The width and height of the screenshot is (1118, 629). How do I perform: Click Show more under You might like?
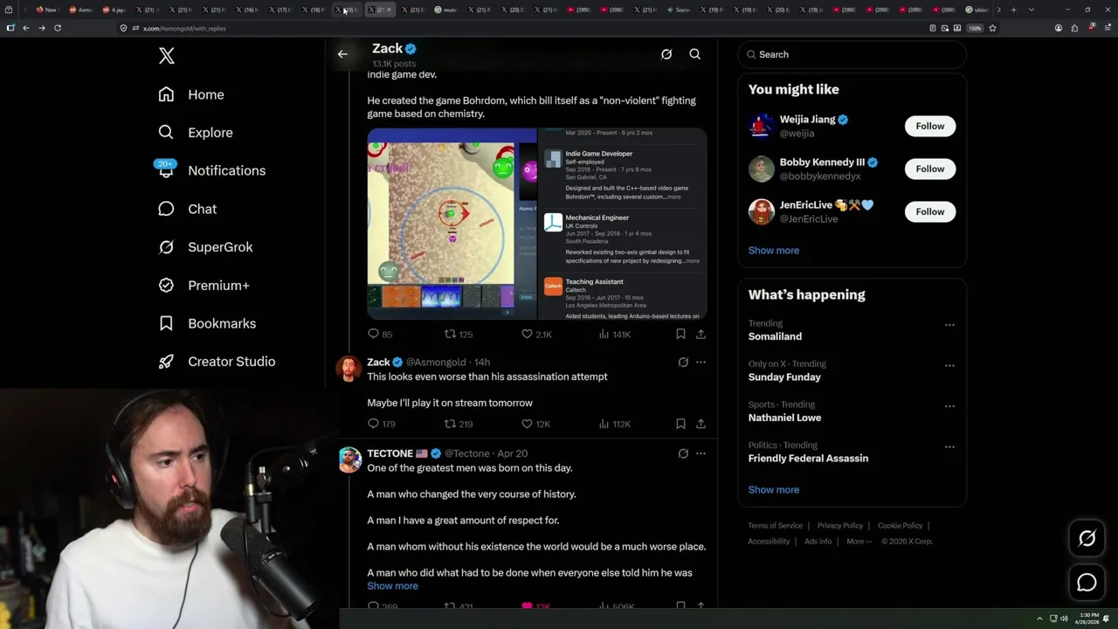[x=774, y=251]
